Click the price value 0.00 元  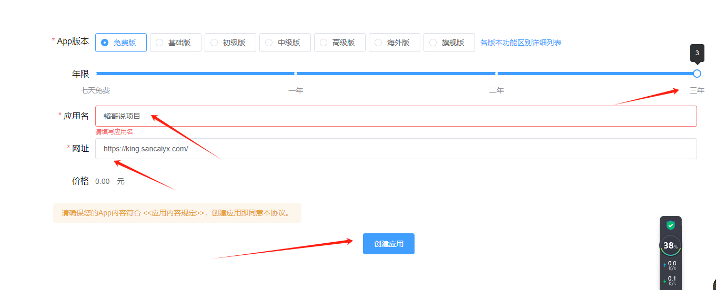[110, 181]
